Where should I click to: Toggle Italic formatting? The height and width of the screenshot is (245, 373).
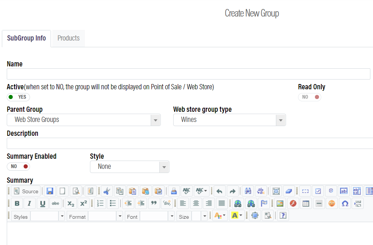click(x=30, y=204)
